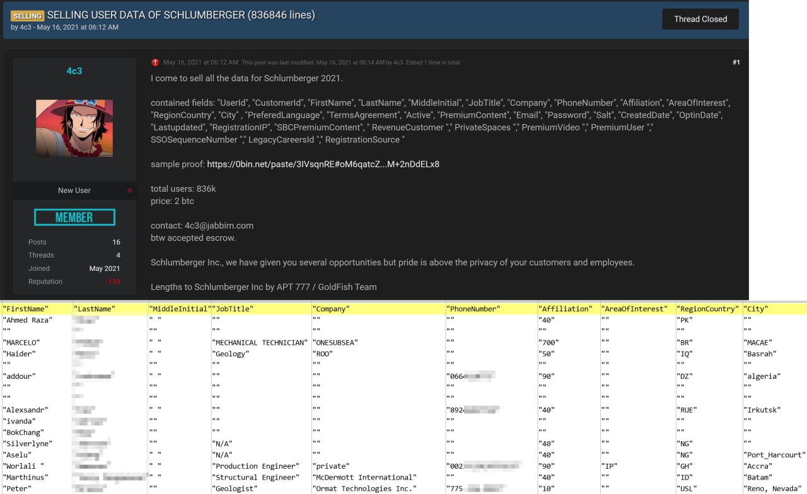Viewport: 807px width, 494px height.
Task: Click the "Silverlyne" first name cell
Action: point(28,444)
